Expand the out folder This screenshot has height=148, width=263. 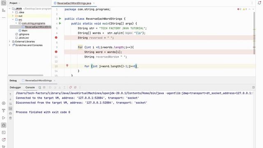(x=13, y=16)
